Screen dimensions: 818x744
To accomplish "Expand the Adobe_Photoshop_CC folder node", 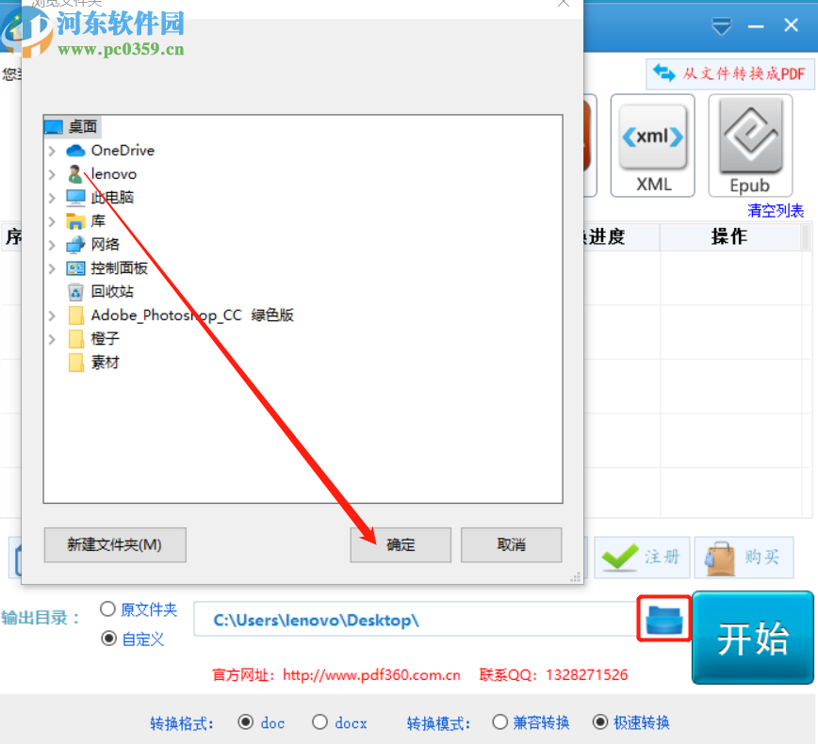I will (x=52, y=315).
